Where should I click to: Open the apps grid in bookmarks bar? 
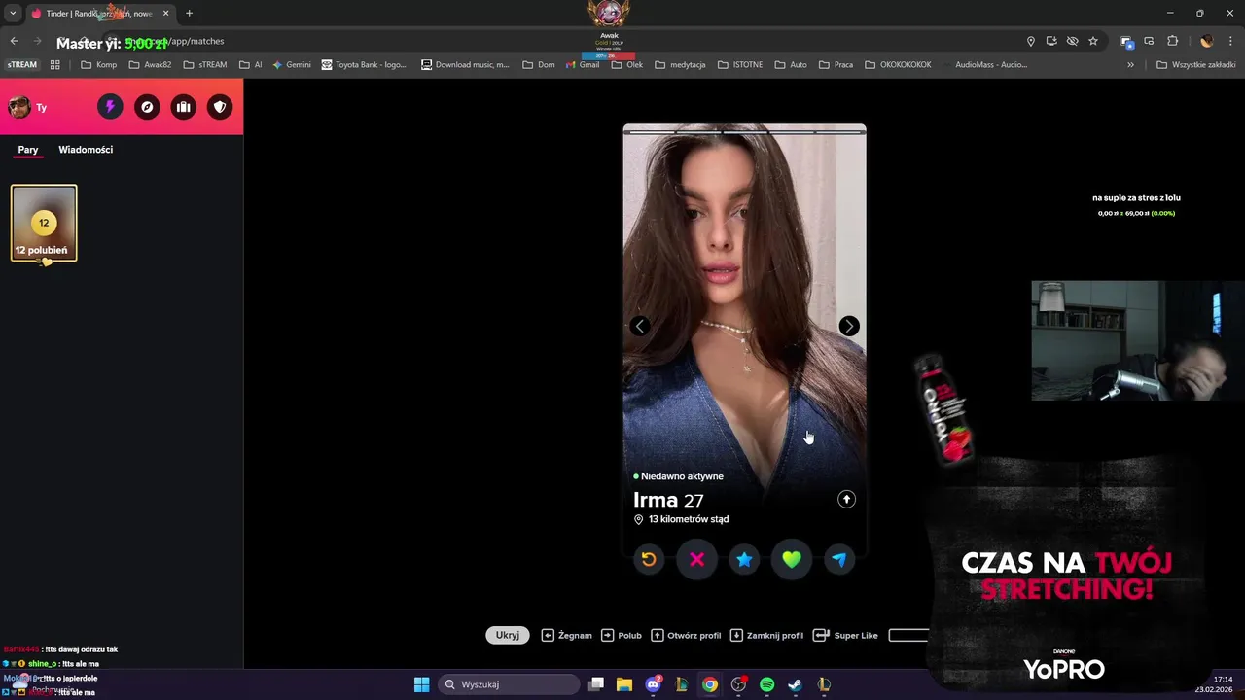[x=54, y=65]
